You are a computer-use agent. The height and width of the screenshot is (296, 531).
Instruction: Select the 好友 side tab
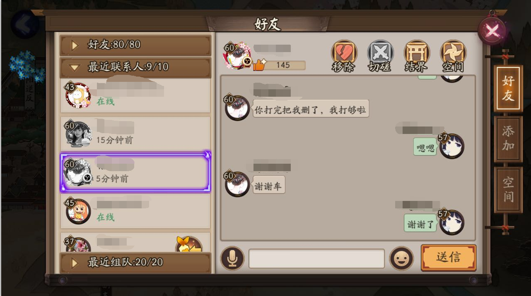(508, 88)
